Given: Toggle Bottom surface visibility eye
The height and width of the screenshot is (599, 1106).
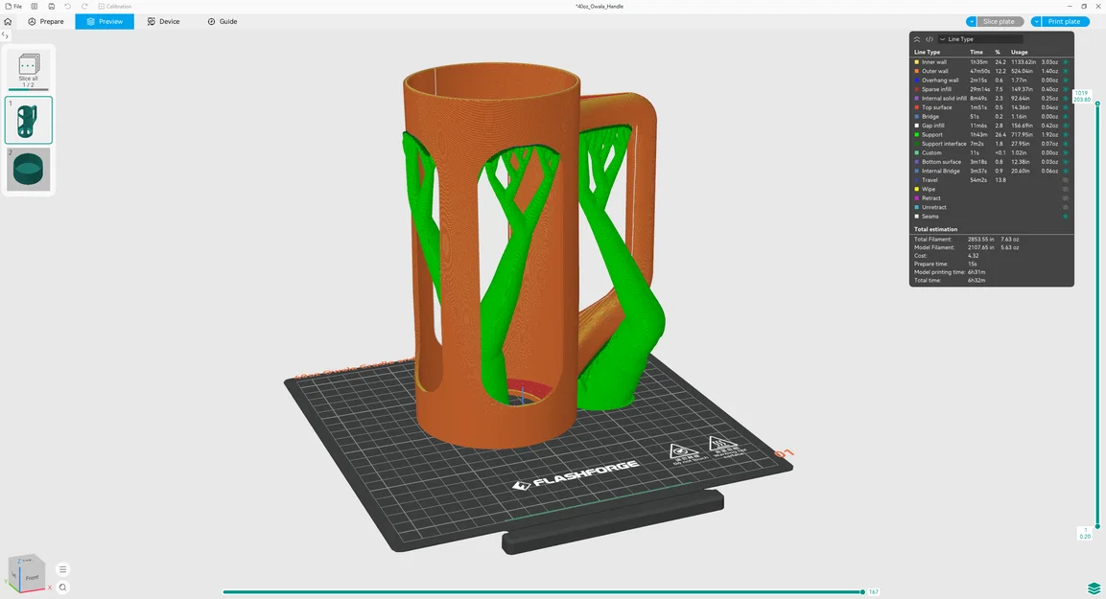Looking at the screenshot, I should point(1066,162).
